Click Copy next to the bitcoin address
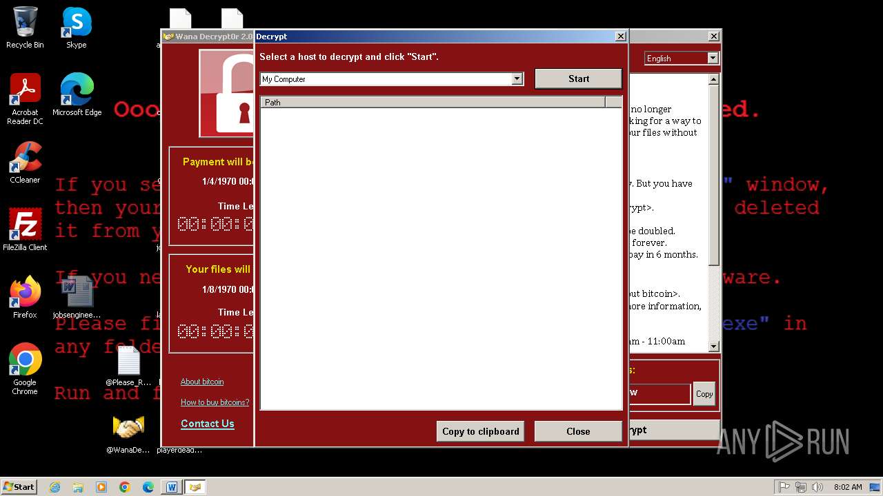Viewport: 883px width, 496px height. point(704,394)
